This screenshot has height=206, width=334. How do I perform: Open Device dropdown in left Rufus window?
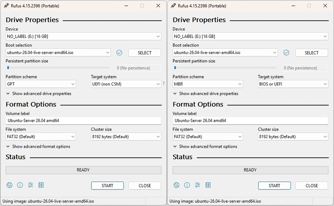83,36
